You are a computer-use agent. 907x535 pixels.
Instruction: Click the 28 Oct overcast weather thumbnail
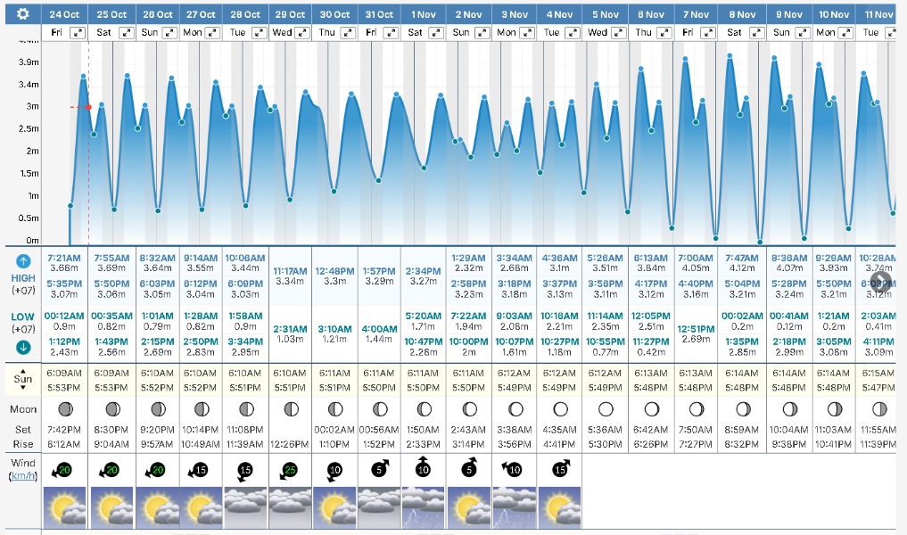click(245, 508)
